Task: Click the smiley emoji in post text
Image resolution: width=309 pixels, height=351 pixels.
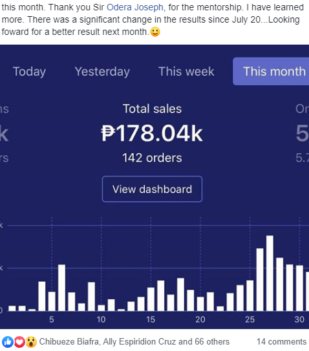Action: [155, 32]
